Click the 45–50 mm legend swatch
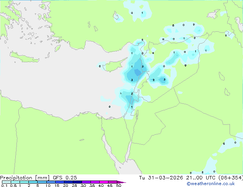 (113, 182)
